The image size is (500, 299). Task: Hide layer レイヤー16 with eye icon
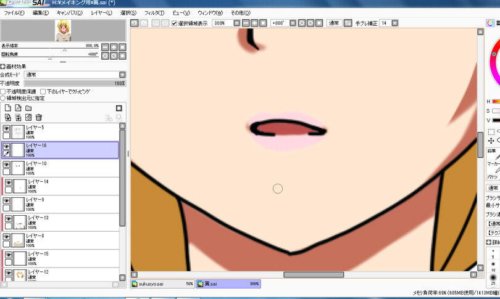pyautogui.click(x=6, y=147)
